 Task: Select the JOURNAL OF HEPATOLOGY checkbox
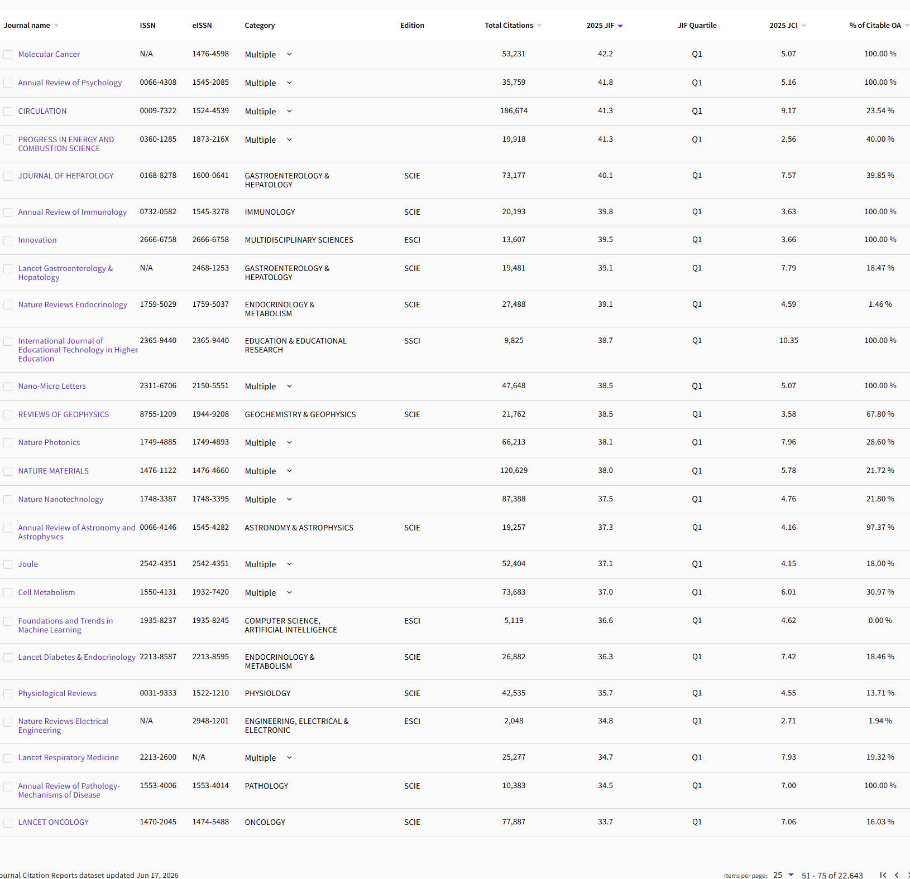coord(8,176)
